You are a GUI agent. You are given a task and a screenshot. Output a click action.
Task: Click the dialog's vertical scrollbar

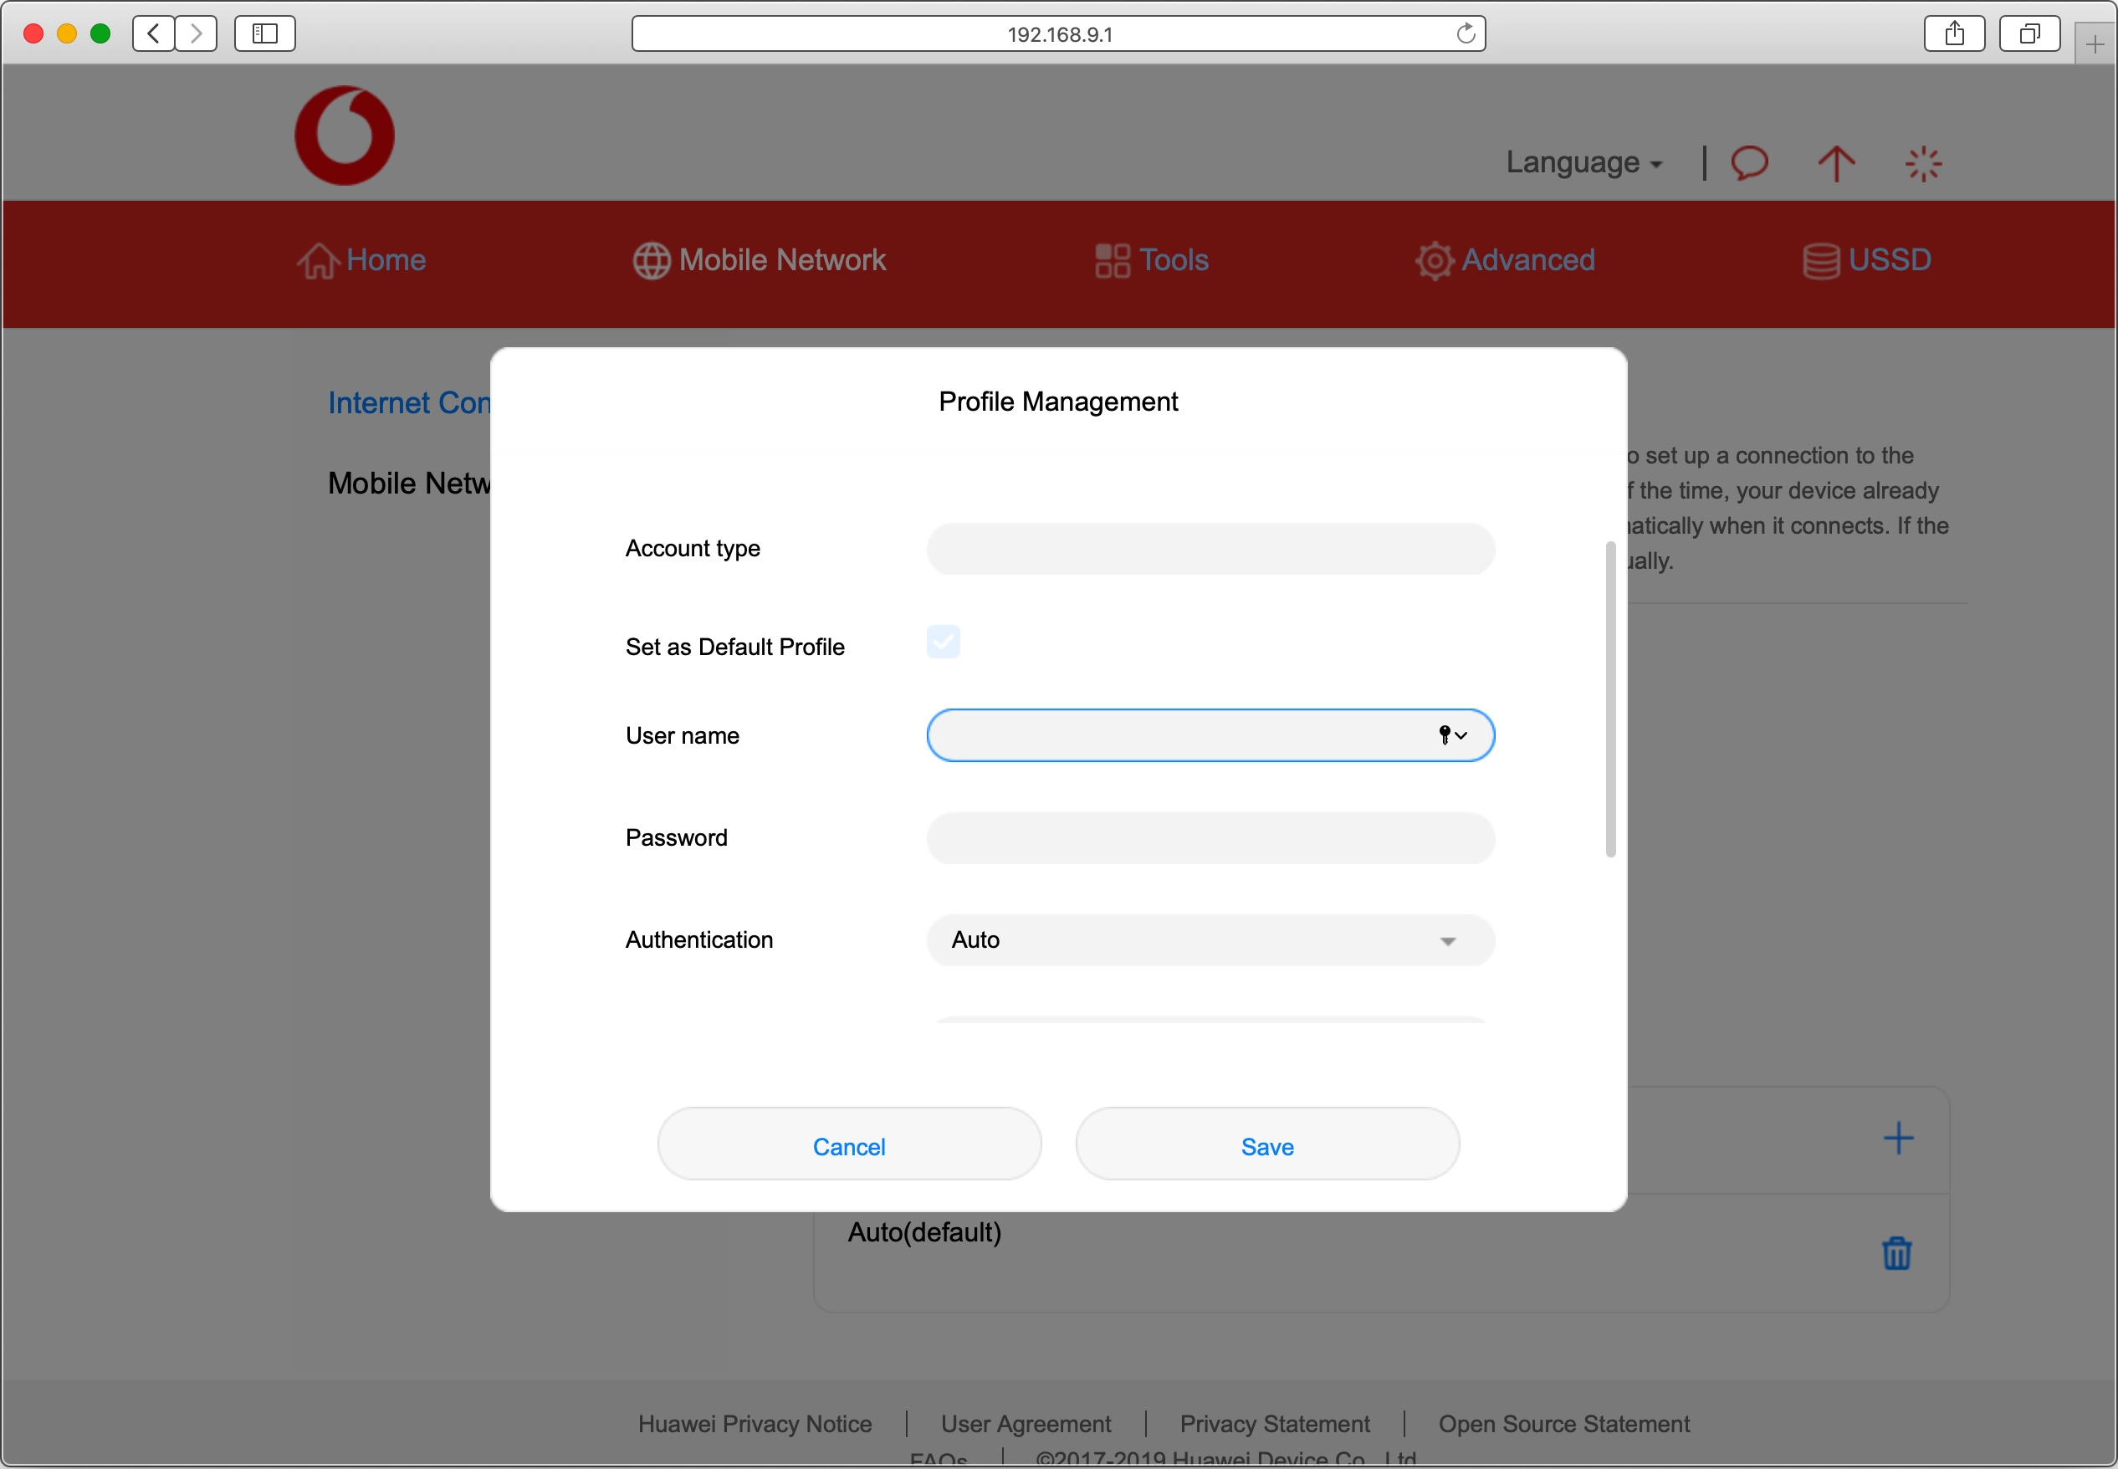point(1609,699)
